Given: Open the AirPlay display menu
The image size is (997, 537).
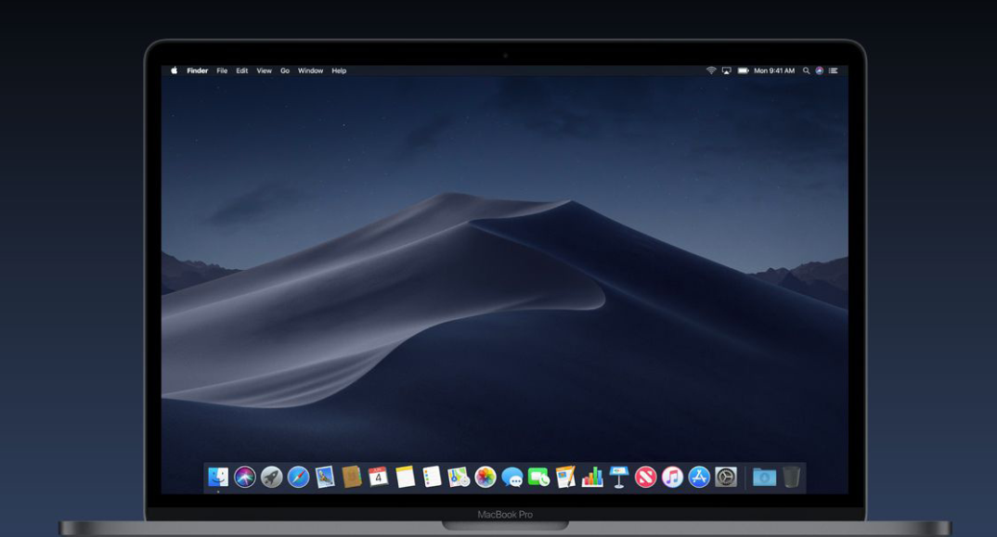Looking at the screenshot, I should [x=726, y=70].
